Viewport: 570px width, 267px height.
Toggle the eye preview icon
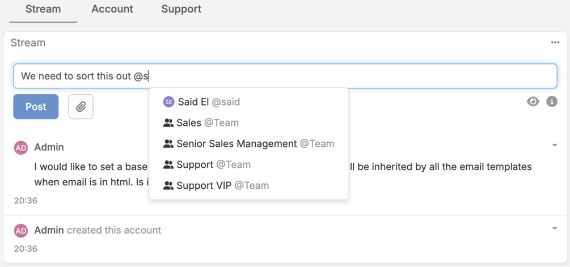[533, 102]
